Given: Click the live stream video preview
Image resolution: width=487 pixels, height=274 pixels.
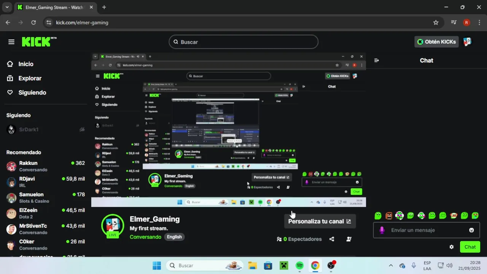Looking at the screenshot, I should [x=228, y=130].
